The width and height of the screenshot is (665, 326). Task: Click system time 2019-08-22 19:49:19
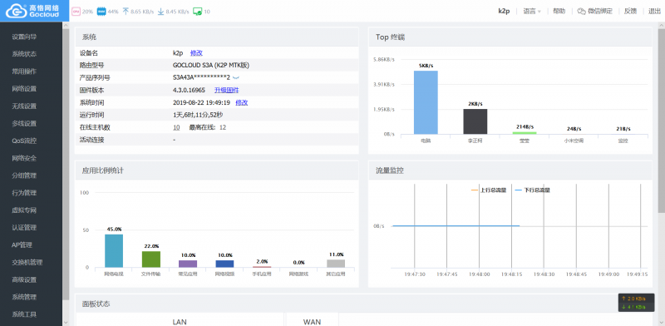tap(201, 102)
